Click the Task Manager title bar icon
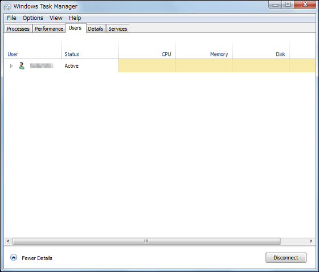The width and height of the screenshot is (319, 272). (7, 7)
